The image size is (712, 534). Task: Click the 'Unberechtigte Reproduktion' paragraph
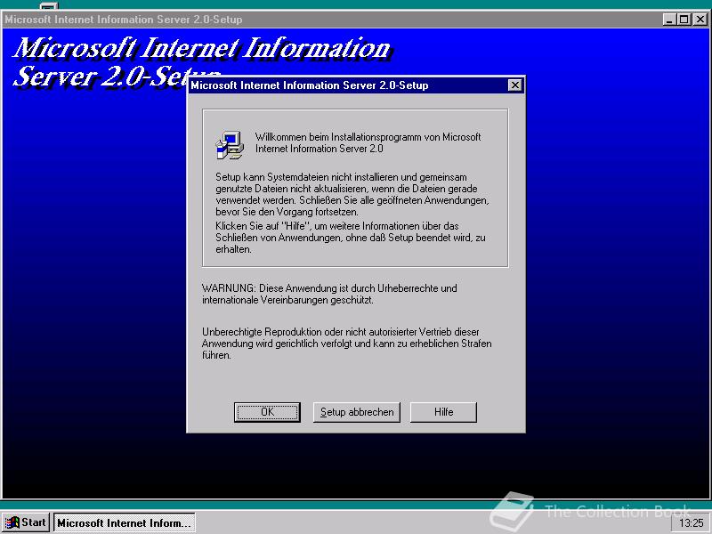point(346,344)
